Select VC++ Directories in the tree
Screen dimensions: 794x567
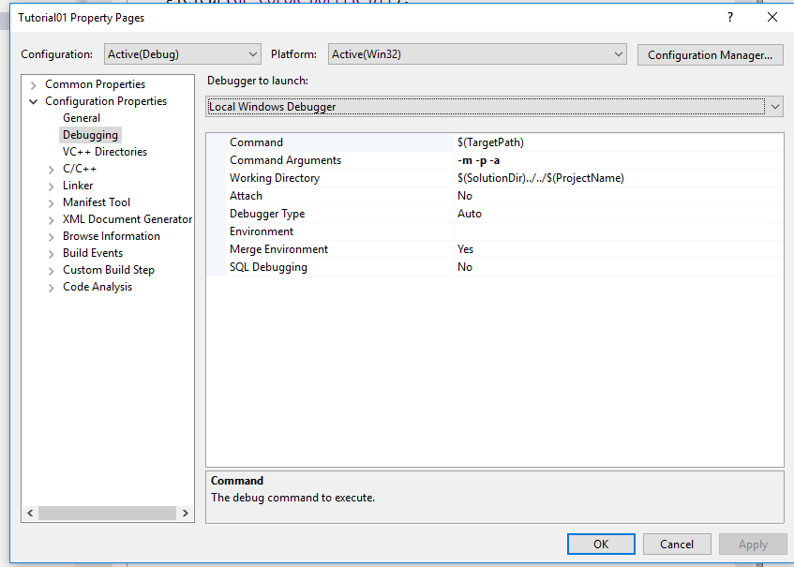click(105, 152)
